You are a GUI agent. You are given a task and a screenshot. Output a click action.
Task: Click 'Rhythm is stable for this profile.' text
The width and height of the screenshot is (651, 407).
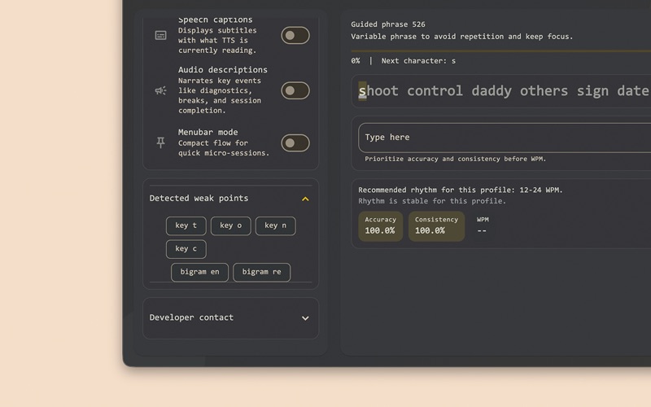(x=432, y=201)
